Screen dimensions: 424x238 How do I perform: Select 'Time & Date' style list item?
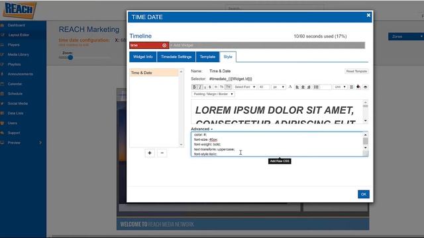154,73
